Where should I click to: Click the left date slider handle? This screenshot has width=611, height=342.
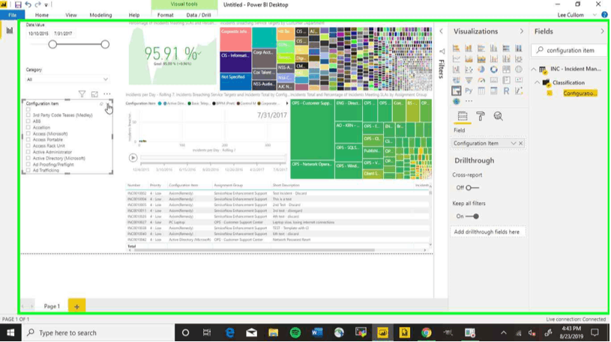(x=52, y=44)
